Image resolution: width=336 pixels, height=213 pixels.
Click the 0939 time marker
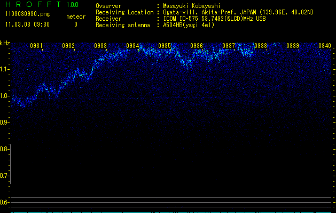pyautogui.click(x=293, y=45)
